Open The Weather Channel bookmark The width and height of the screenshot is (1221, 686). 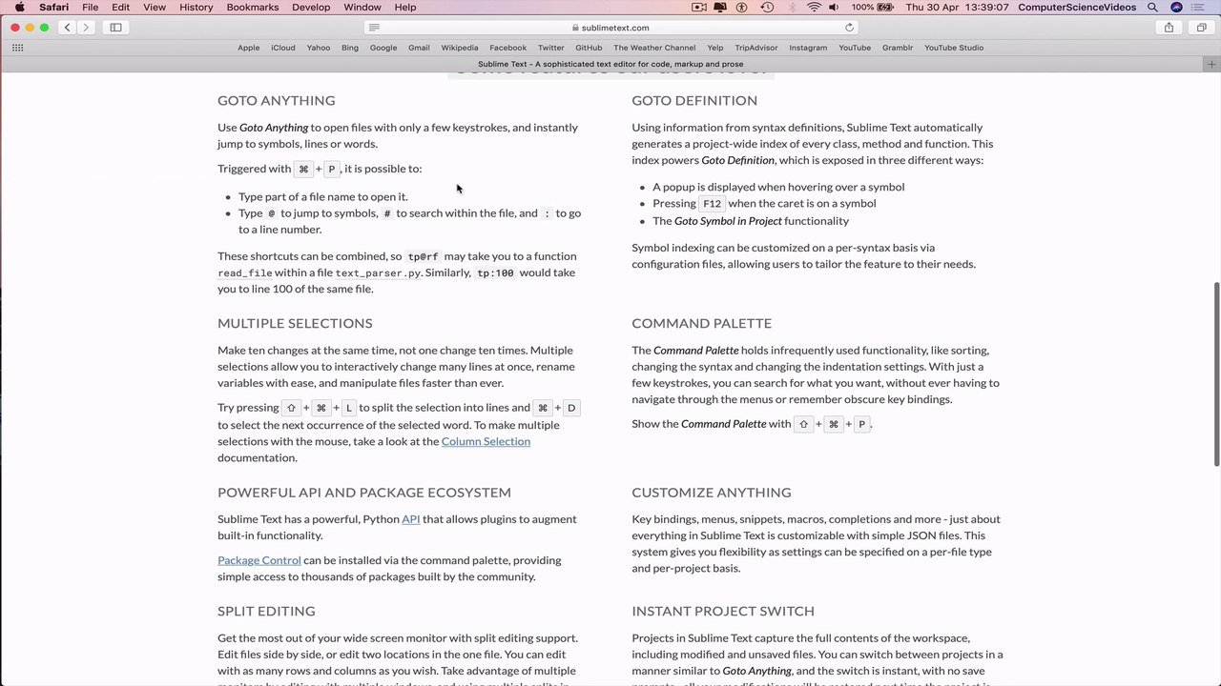tap(654, 48)
